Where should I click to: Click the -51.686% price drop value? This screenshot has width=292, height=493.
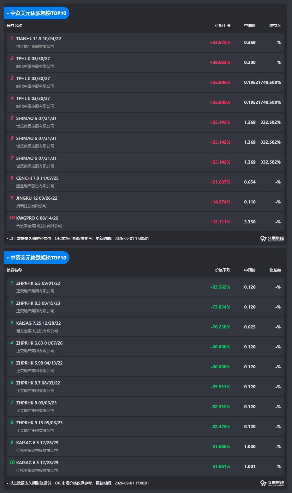pyautogui.click(x=220, y=446)
